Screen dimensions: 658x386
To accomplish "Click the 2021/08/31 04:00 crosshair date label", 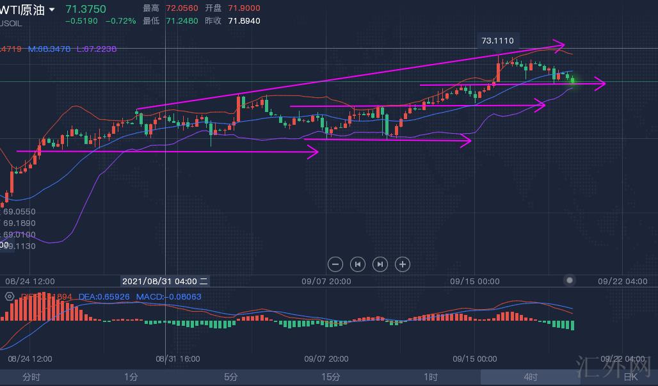I will (x=165, y=281).
